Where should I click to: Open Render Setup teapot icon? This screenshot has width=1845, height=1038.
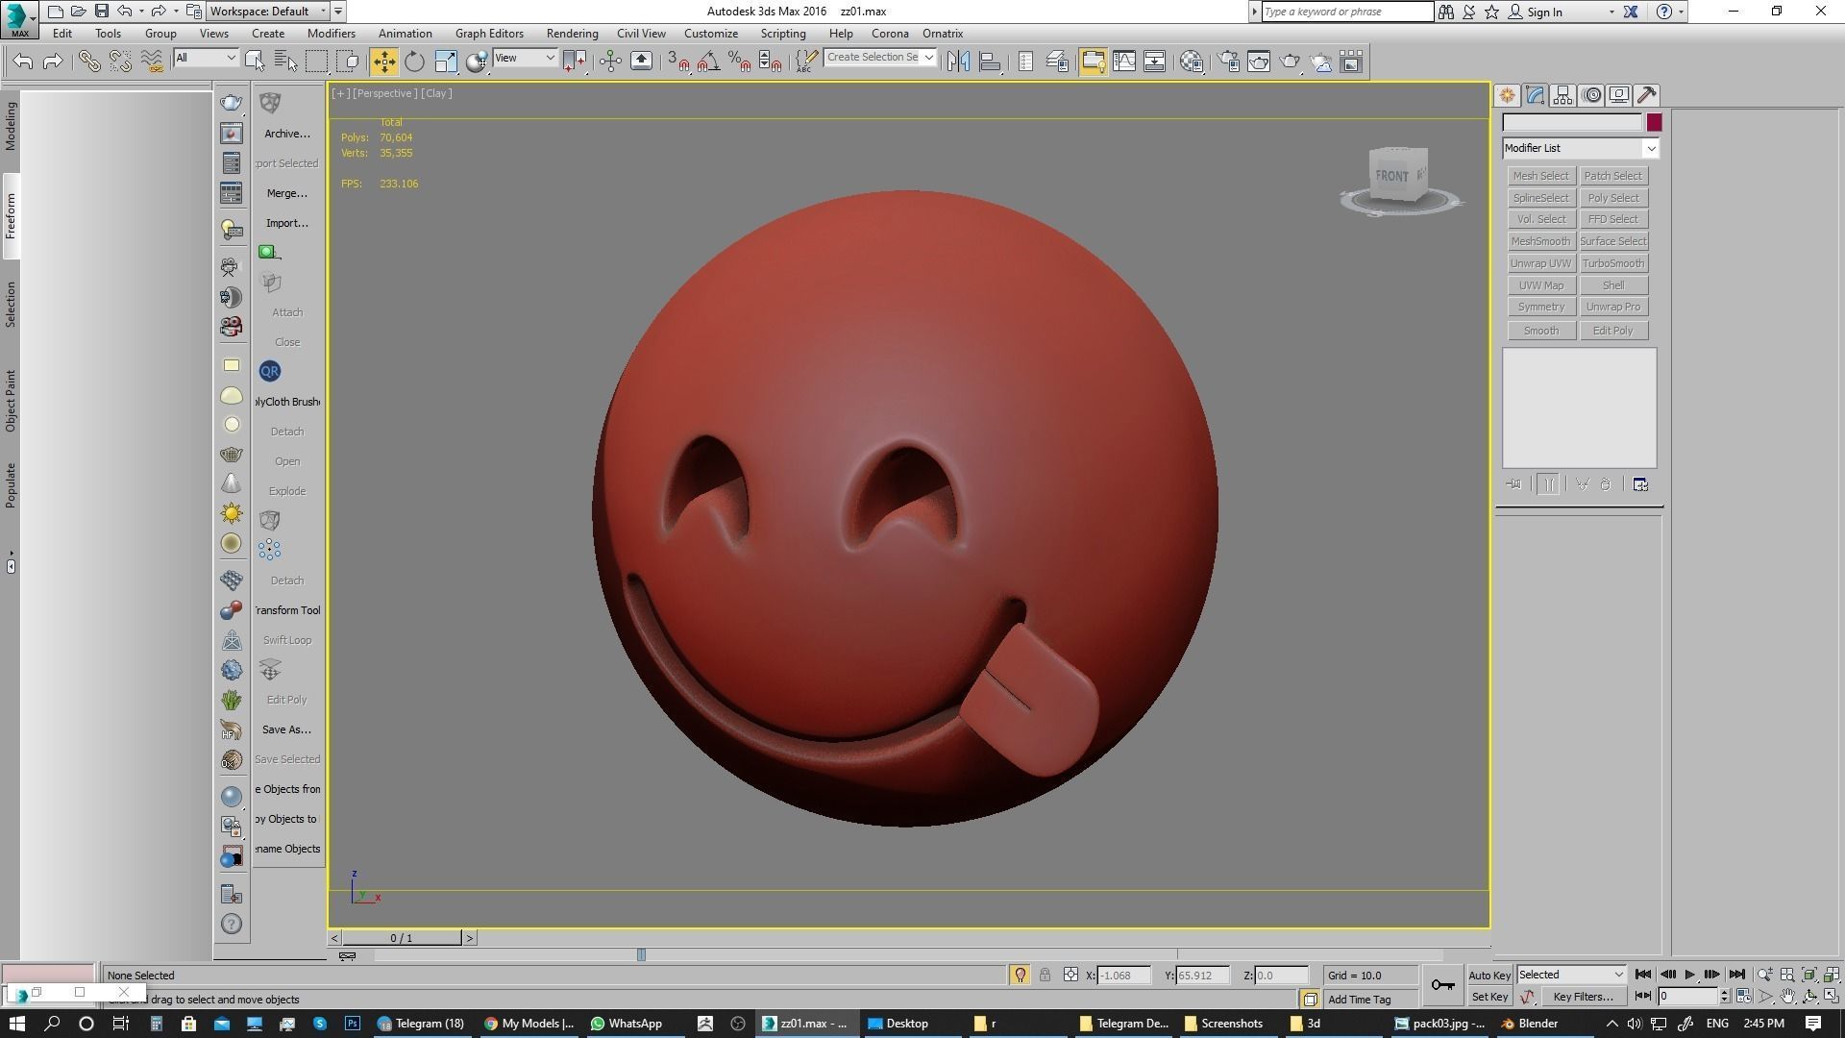(x=1228, y=62)
